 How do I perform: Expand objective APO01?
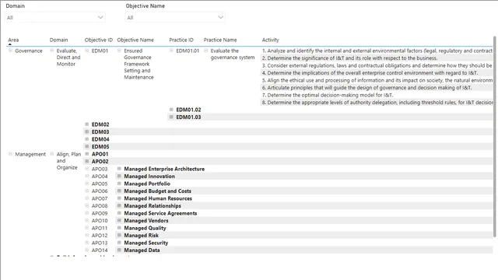click(x=86, y=154)
